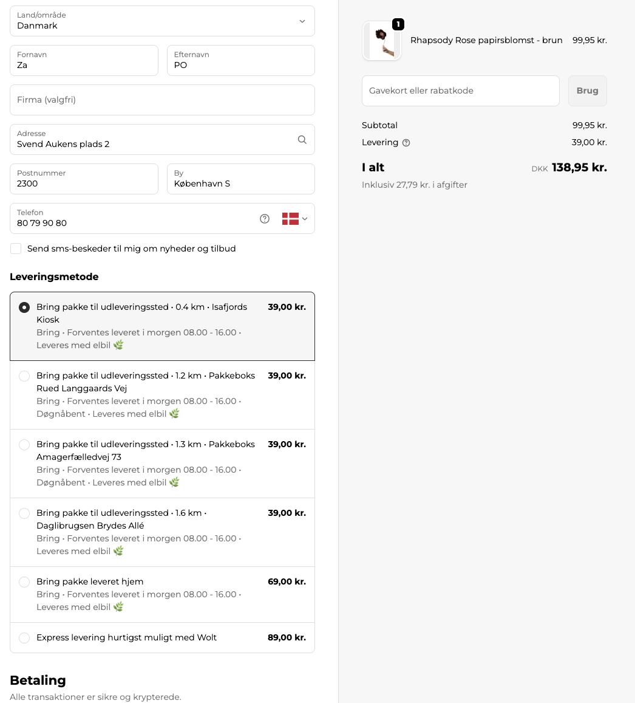Choose Express levering med Wolt
This screenshot has height=703, width=635.
click(x=162, y=637)
